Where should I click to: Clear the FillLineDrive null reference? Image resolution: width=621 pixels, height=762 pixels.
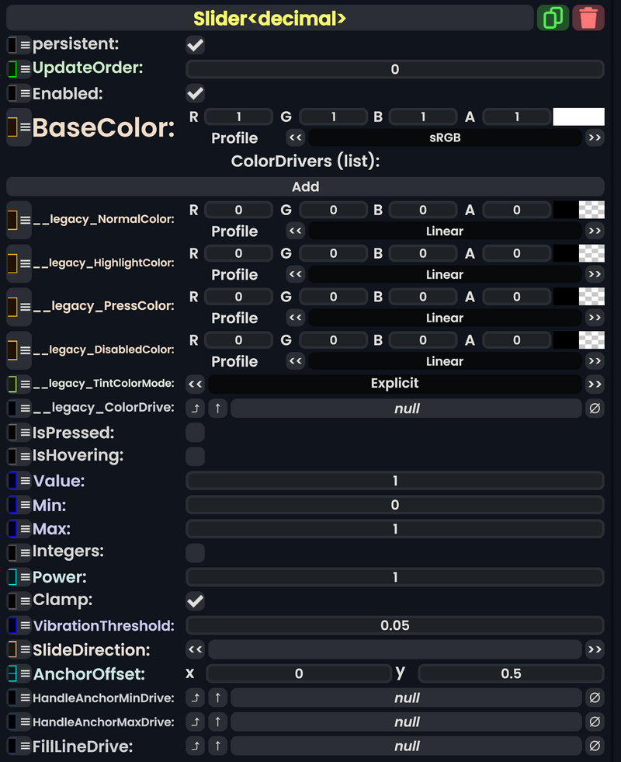coord(595,746)
